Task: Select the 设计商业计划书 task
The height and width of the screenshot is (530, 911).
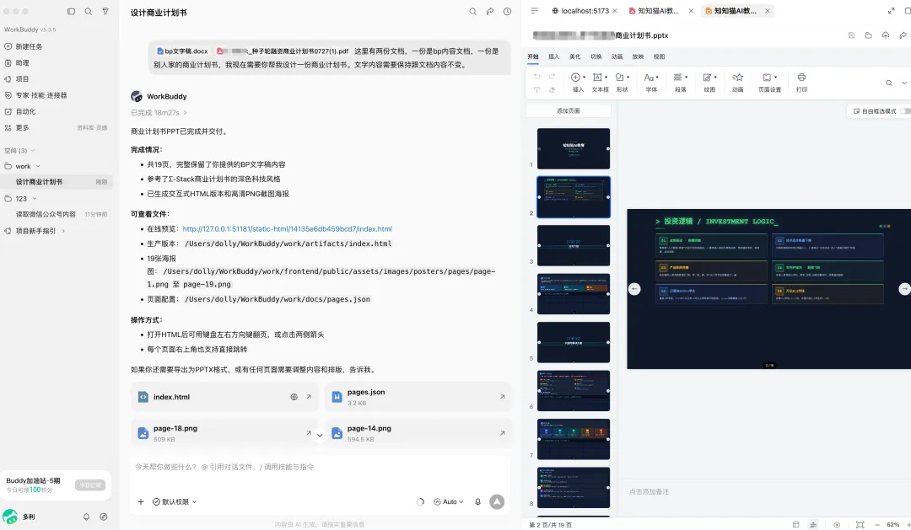Action: click(x=57, y=182)
